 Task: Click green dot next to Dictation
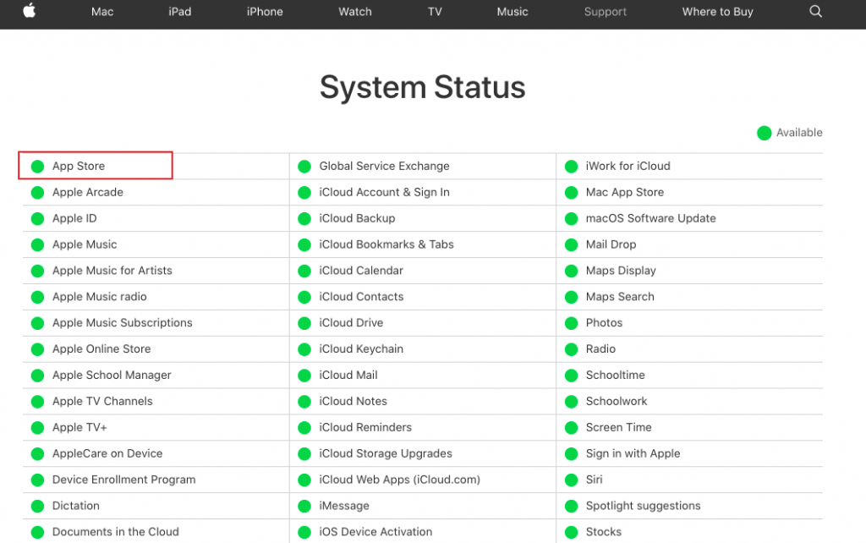[37, 506]
